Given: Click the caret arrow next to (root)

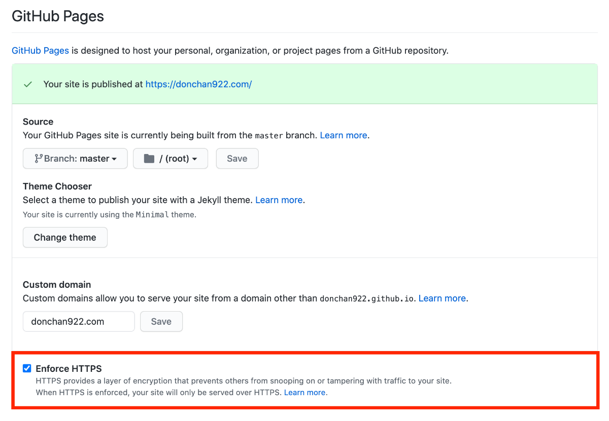Looking at the screenshot, I should coord(194,159).
